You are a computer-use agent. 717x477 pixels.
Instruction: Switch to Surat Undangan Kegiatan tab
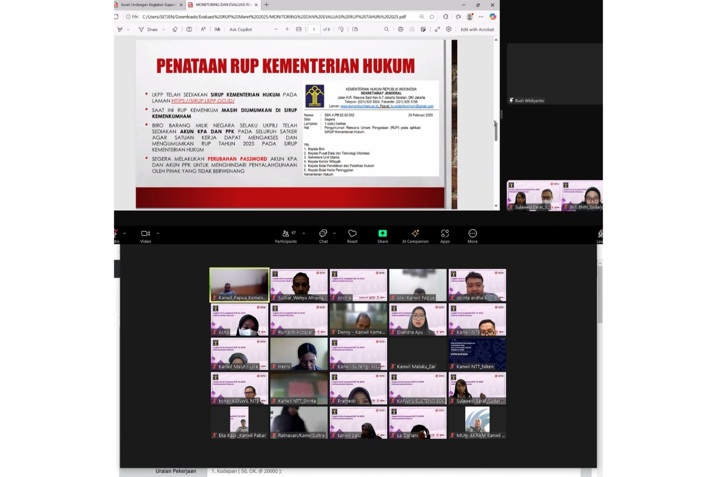(x=148, y=5)
